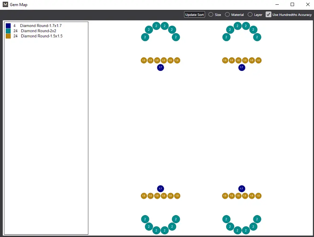Click the blue 1.7 gem in top-right cluster
Screen dimensions: 314x237
[x=242, y=68]
